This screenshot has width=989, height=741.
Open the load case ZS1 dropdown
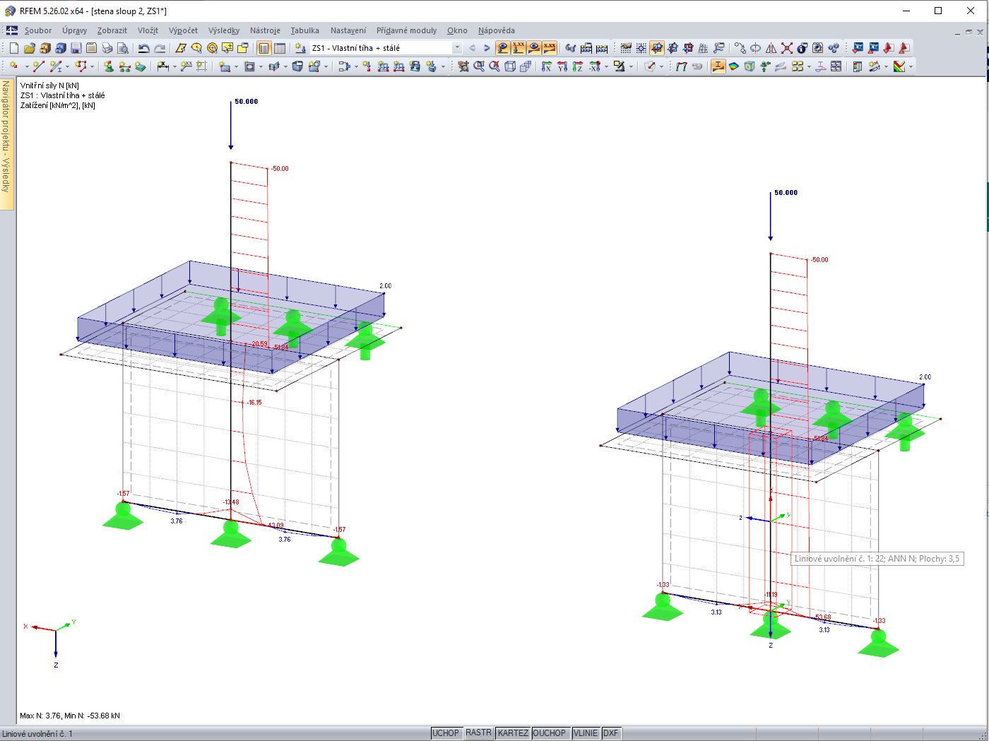pos(457,48)
